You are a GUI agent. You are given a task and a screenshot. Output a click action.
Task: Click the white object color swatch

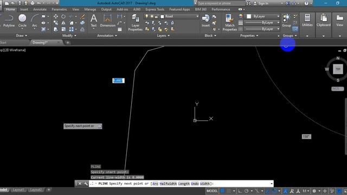(249, 16)
